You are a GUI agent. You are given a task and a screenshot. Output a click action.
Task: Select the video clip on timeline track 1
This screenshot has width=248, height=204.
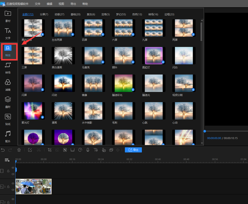[34, 187]
